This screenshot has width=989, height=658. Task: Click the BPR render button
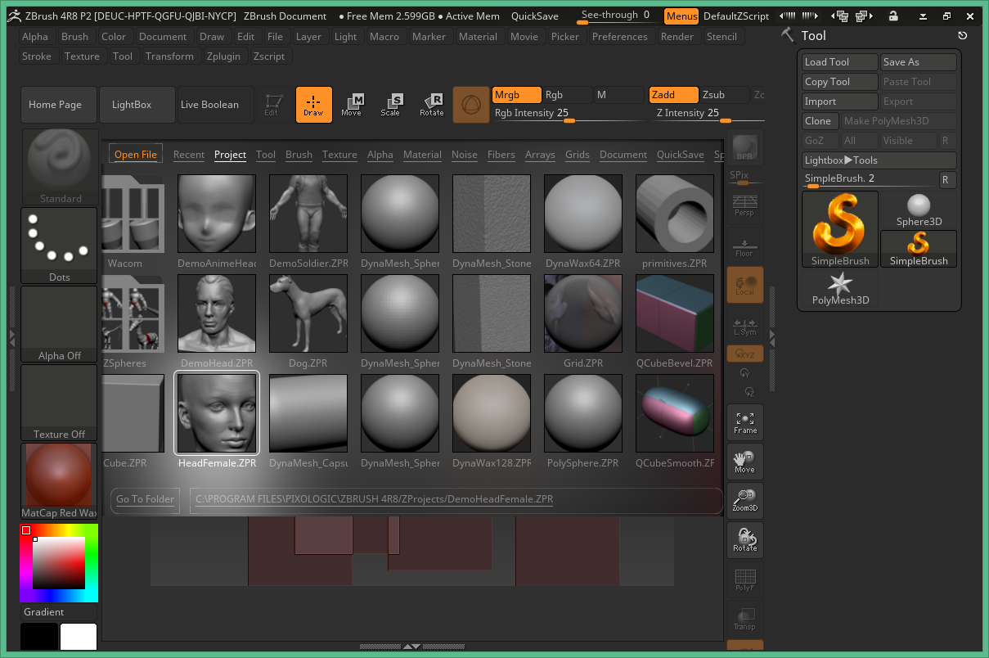tap(744, 147)
